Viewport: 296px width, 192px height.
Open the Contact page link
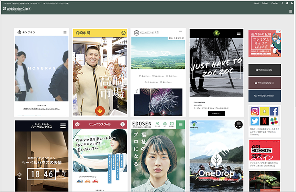(275, 3)
